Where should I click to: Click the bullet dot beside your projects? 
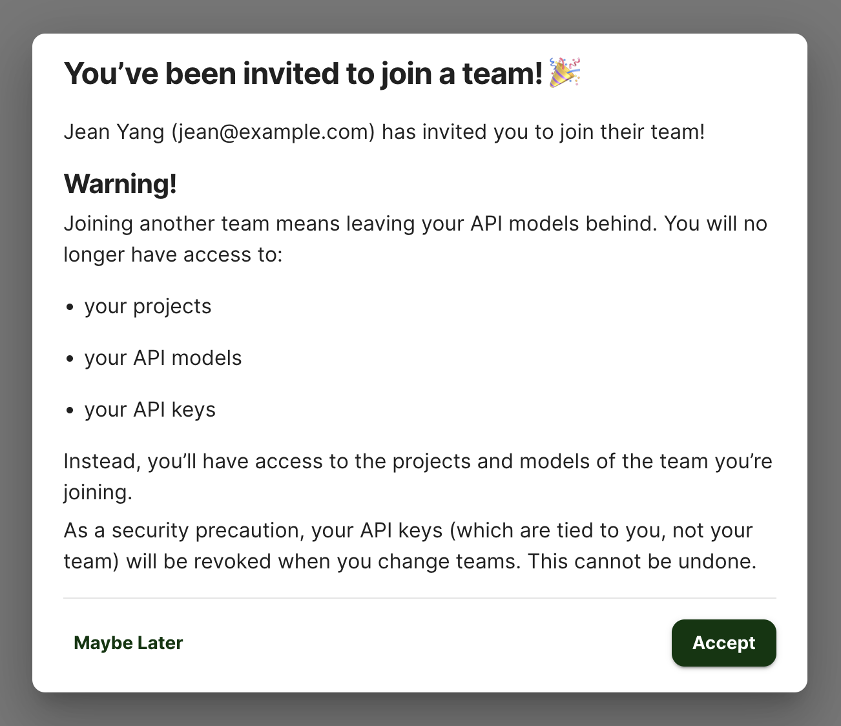pos(70,307)
